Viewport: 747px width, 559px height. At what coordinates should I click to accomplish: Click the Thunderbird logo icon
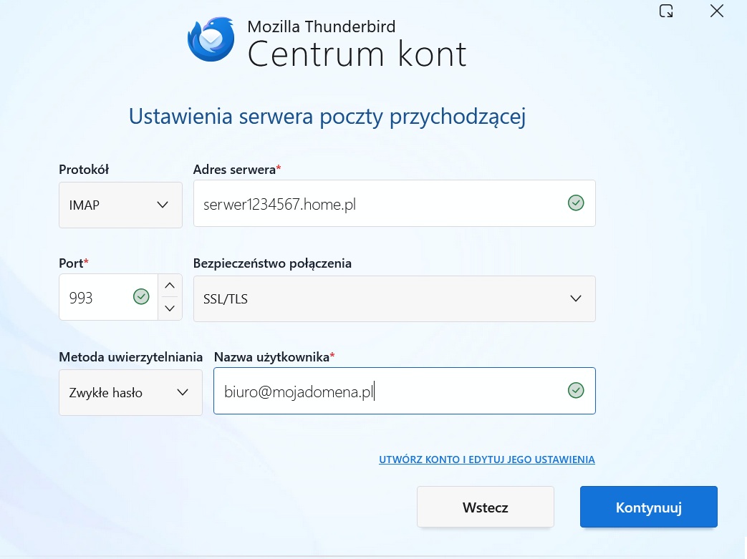211,39
